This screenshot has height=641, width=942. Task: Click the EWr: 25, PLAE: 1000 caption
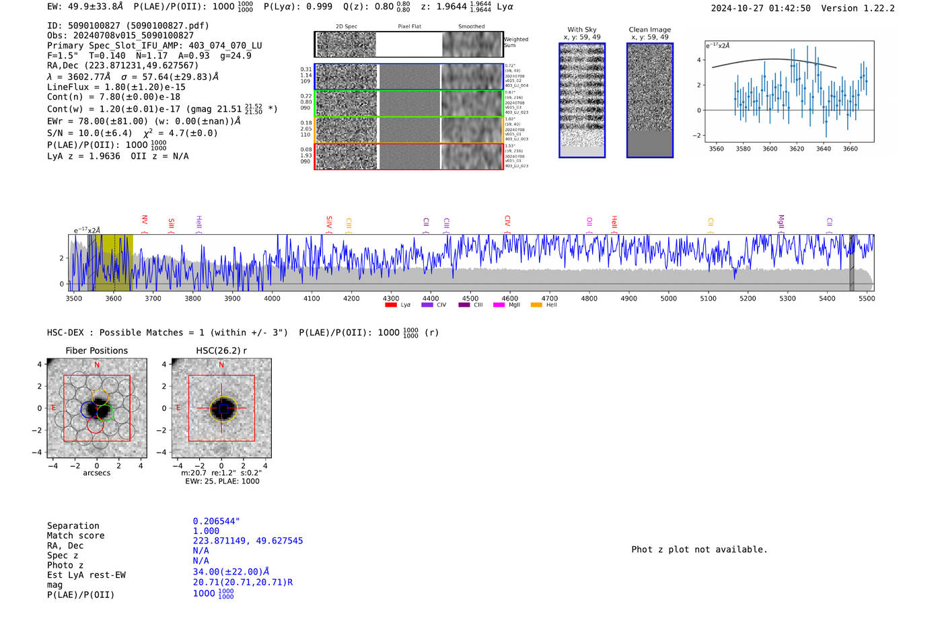222,481
